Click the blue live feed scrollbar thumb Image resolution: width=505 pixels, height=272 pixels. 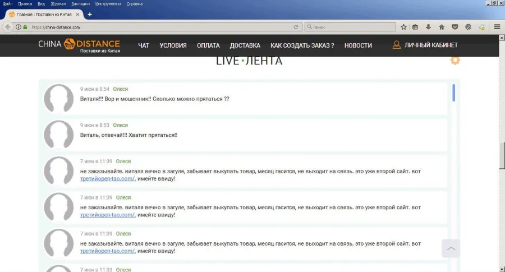pos(454,93)
